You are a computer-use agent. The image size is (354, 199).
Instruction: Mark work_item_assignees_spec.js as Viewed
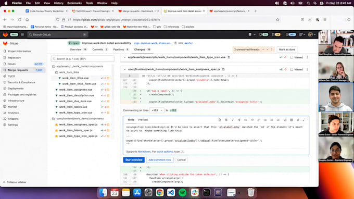[x=292, y=70]
